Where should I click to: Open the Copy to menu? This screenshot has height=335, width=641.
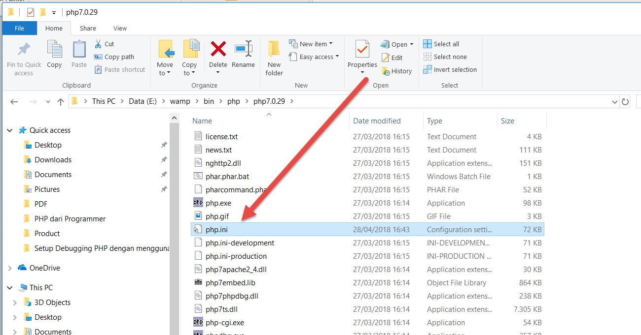(x=190, y=58)
